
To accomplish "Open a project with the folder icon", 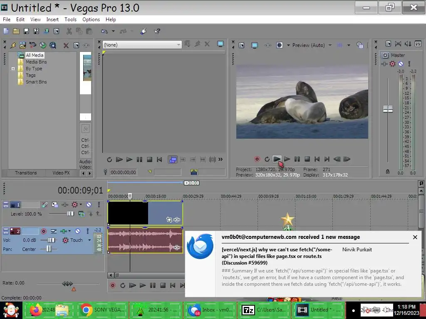I will tap(16, 31).
